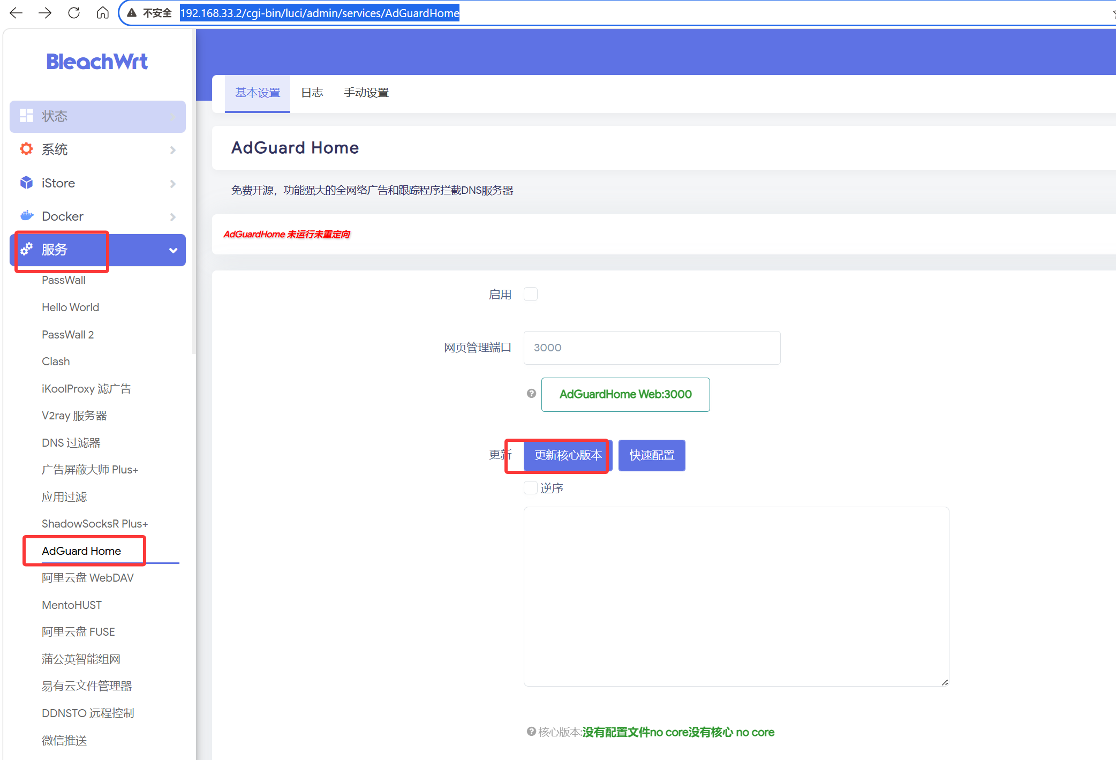Expand the iStore menu arrow

[x=172, y=184]
